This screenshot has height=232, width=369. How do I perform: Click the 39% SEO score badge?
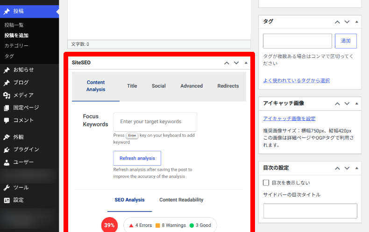click(x=109, y=225)
